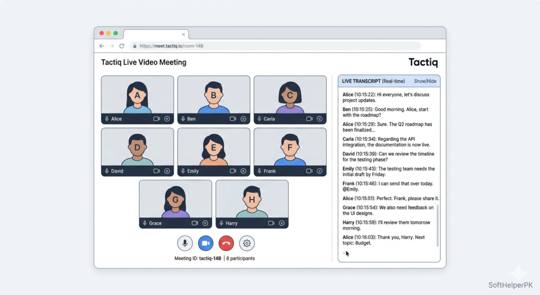
Task: Click the circled X on Carla's tile
Action: click(320, 119)
